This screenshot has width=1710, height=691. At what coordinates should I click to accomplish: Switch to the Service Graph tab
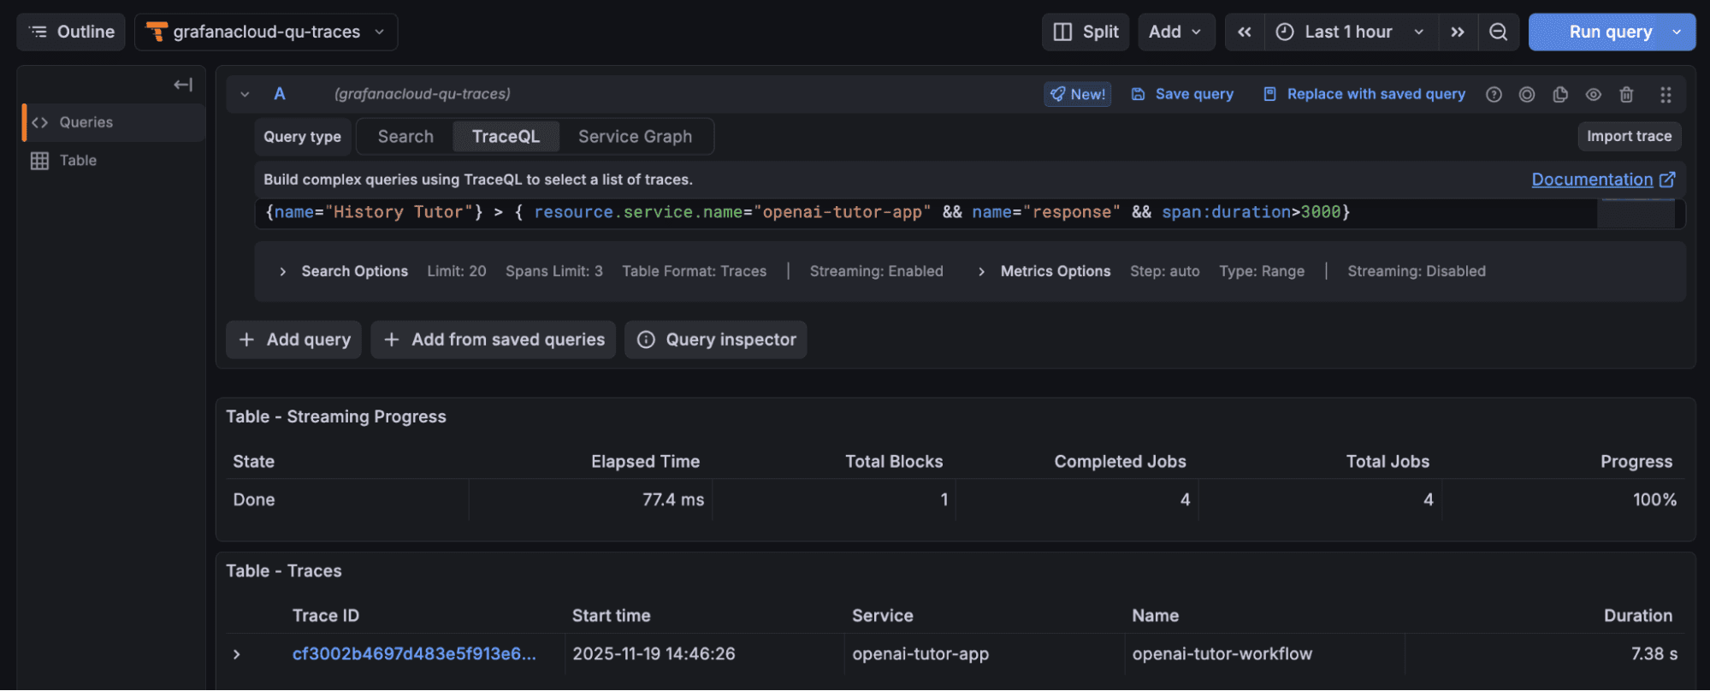click(x=635, y=137)
